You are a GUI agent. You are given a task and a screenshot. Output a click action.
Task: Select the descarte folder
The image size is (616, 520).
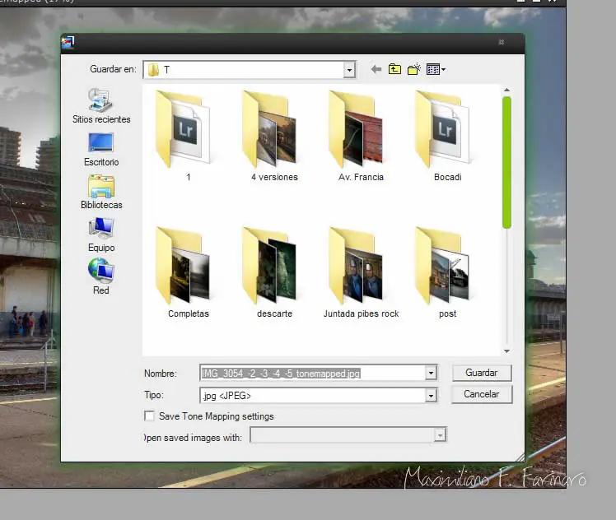point(274,272)
